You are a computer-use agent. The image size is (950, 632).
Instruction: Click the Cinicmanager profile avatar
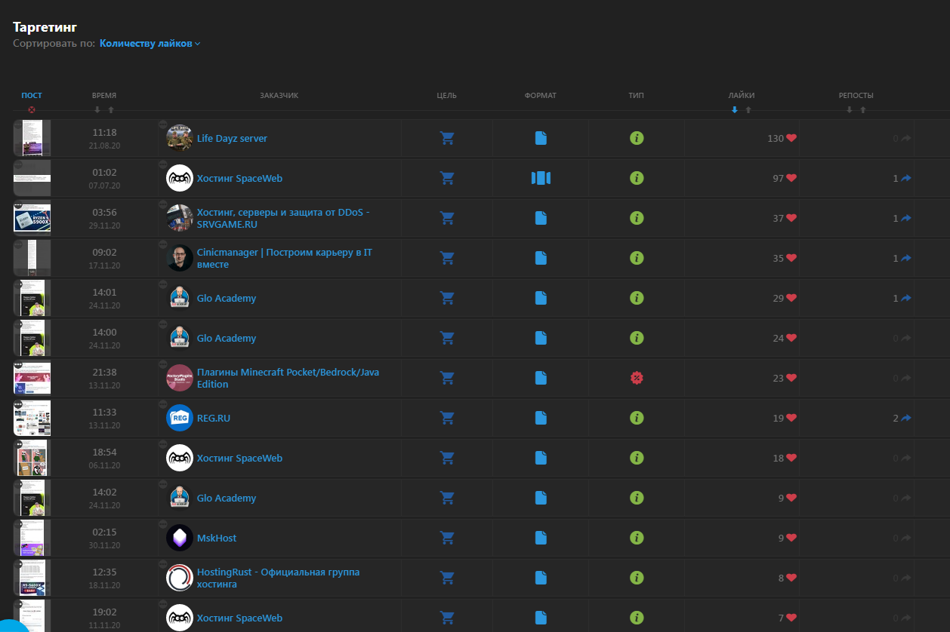pyautogui.click(x=180, y=258)
